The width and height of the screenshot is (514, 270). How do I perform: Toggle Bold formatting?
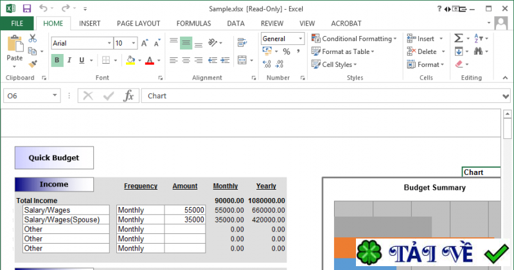(x=57, y=60)
